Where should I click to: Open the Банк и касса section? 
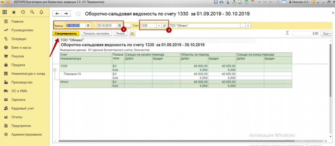point(21,48)
